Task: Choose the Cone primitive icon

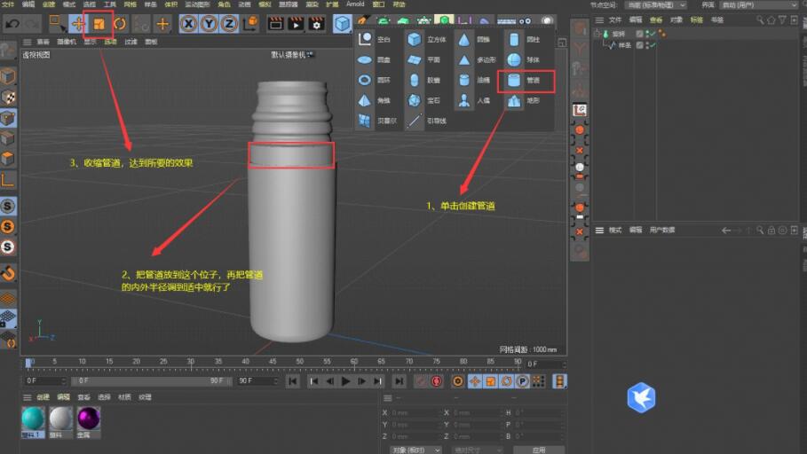Action: click(x=463, y=39)
